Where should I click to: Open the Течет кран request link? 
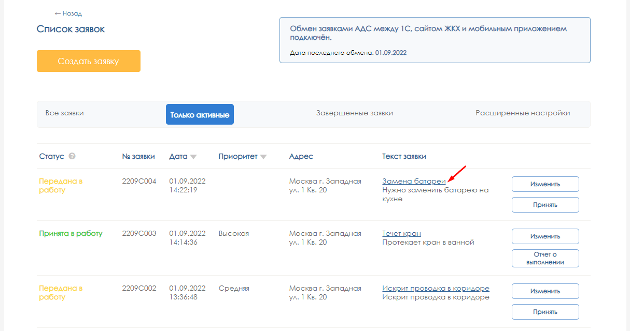401,233
